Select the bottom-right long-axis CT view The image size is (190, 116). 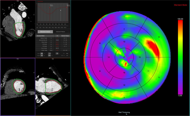pos(53,87)
